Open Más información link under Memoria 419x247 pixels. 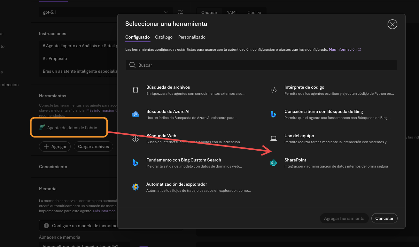pyautogui.click(x=105, y=211)
